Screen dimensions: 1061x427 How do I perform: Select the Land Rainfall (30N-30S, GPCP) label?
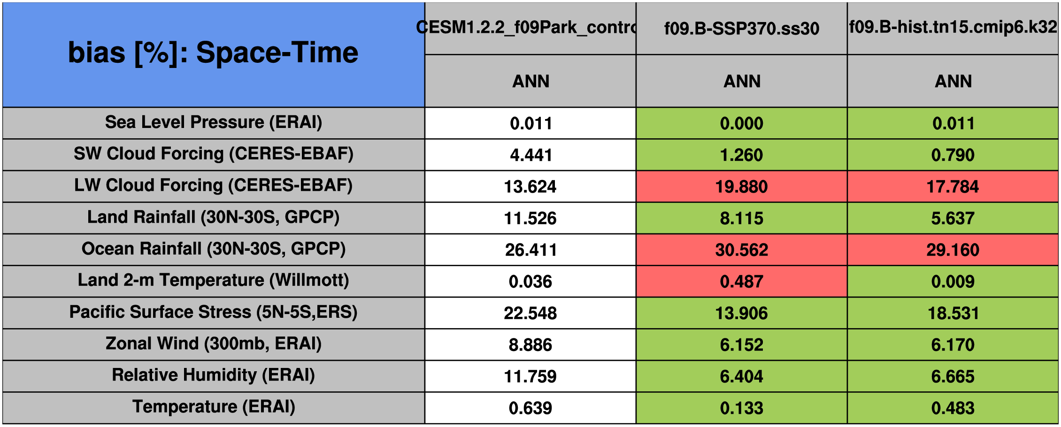(213, 217)
